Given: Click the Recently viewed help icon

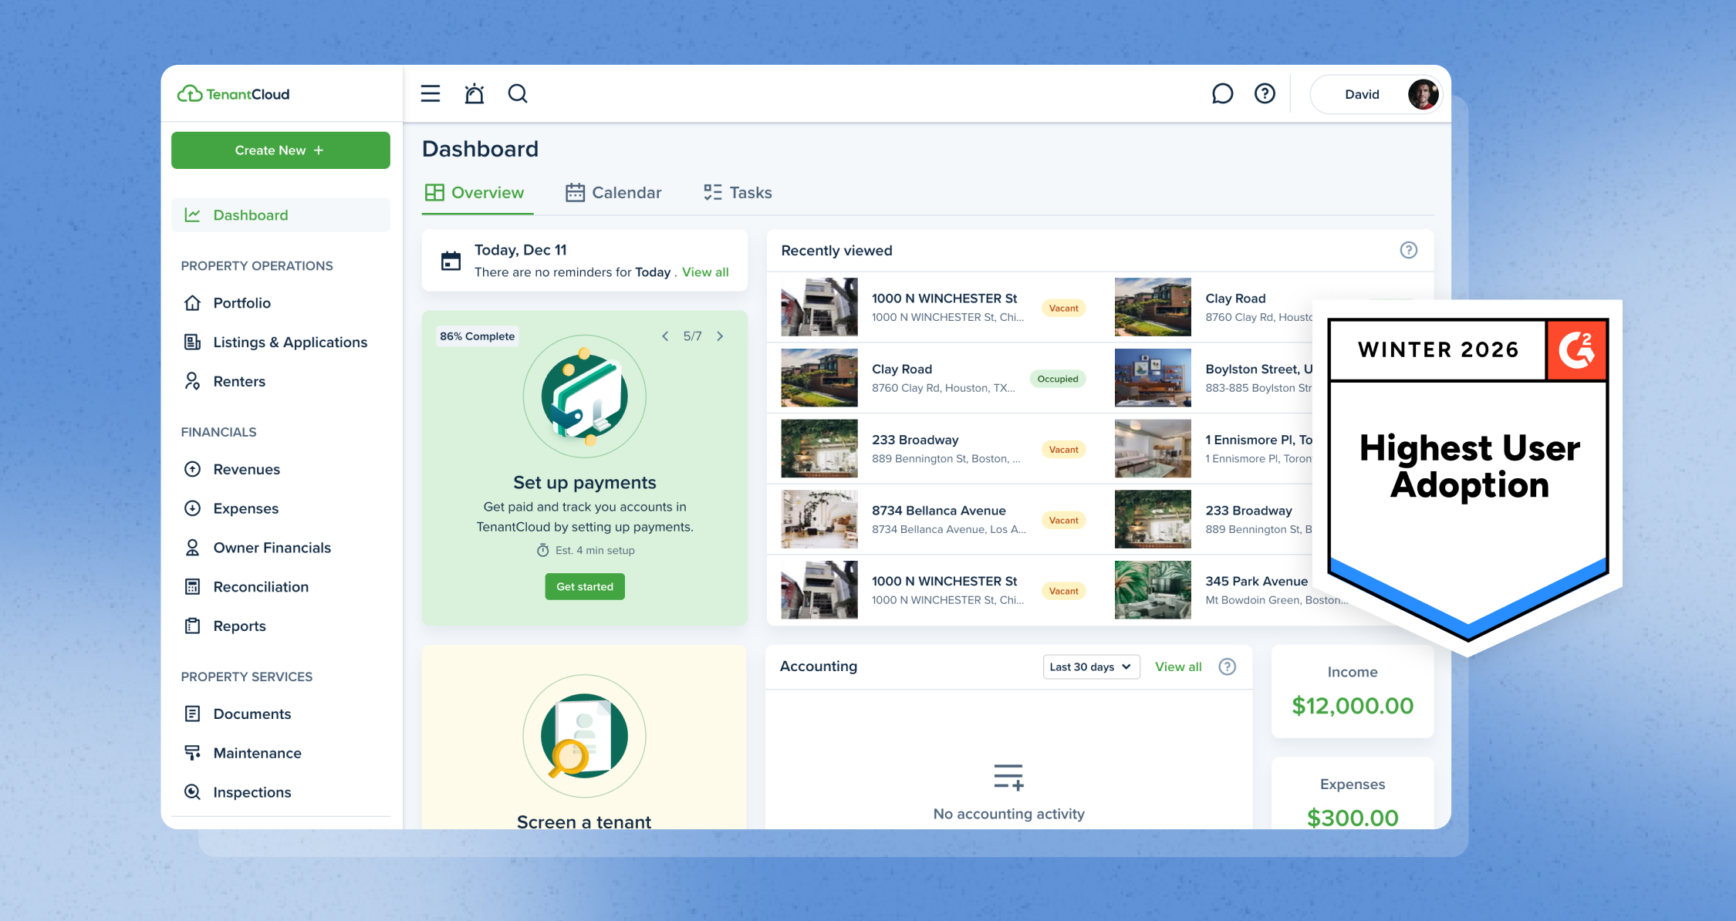Looking at the screenshot, I should 1408,250.
